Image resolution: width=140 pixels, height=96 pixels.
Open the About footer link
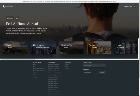pyautogui.click(x=35, y=64)
